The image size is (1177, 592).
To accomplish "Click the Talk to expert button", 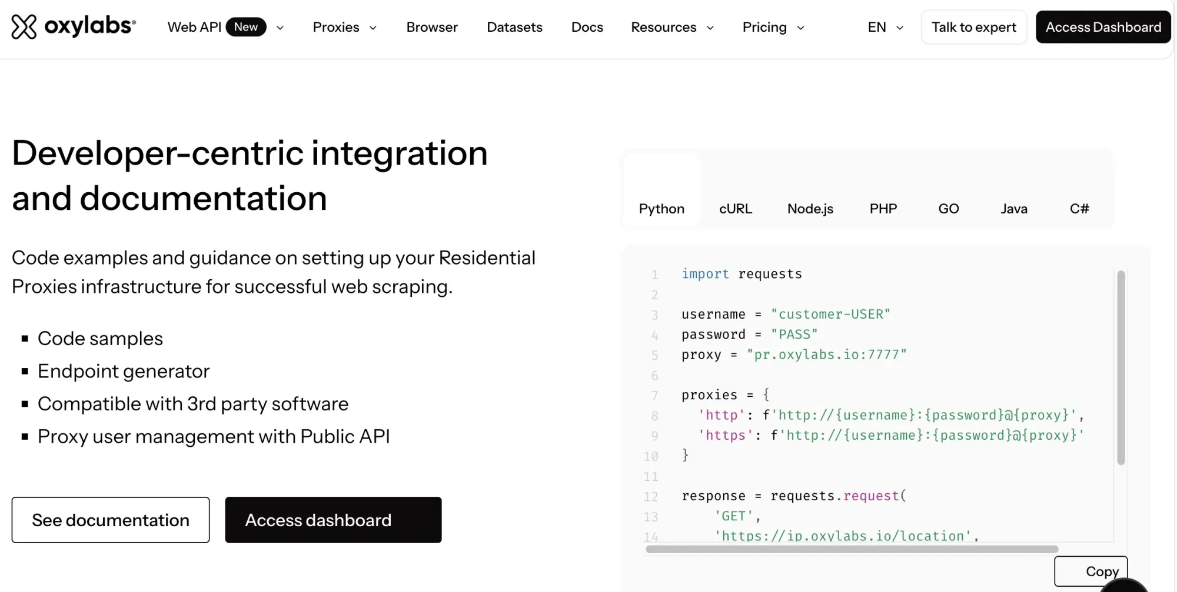I will tap(974, 27).
